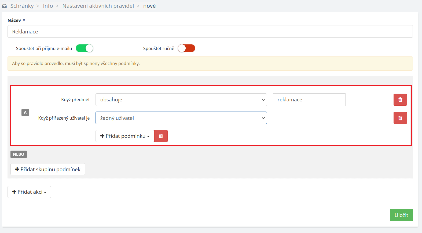Delete the subject condition row
Viewport: 422px width, 233px height.
coord(400,100)
